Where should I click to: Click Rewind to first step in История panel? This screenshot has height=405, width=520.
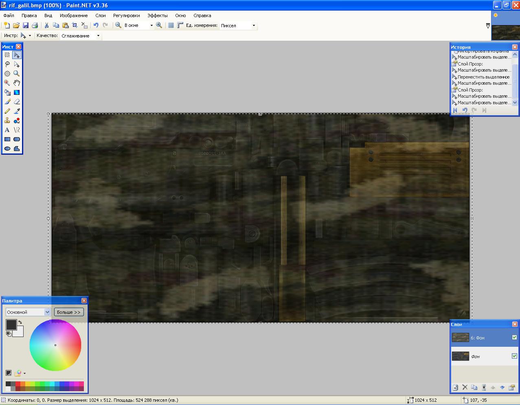pos(455,110)
